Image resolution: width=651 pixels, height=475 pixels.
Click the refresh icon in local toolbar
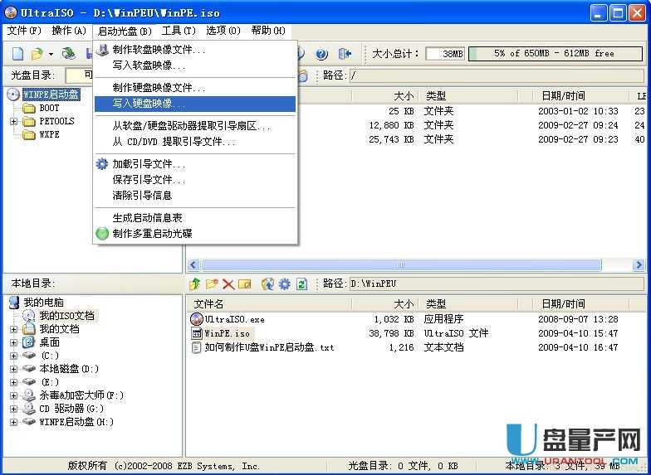click(x=301, y=284)
